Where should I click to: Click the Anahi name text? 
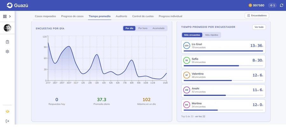pos(195,88)
